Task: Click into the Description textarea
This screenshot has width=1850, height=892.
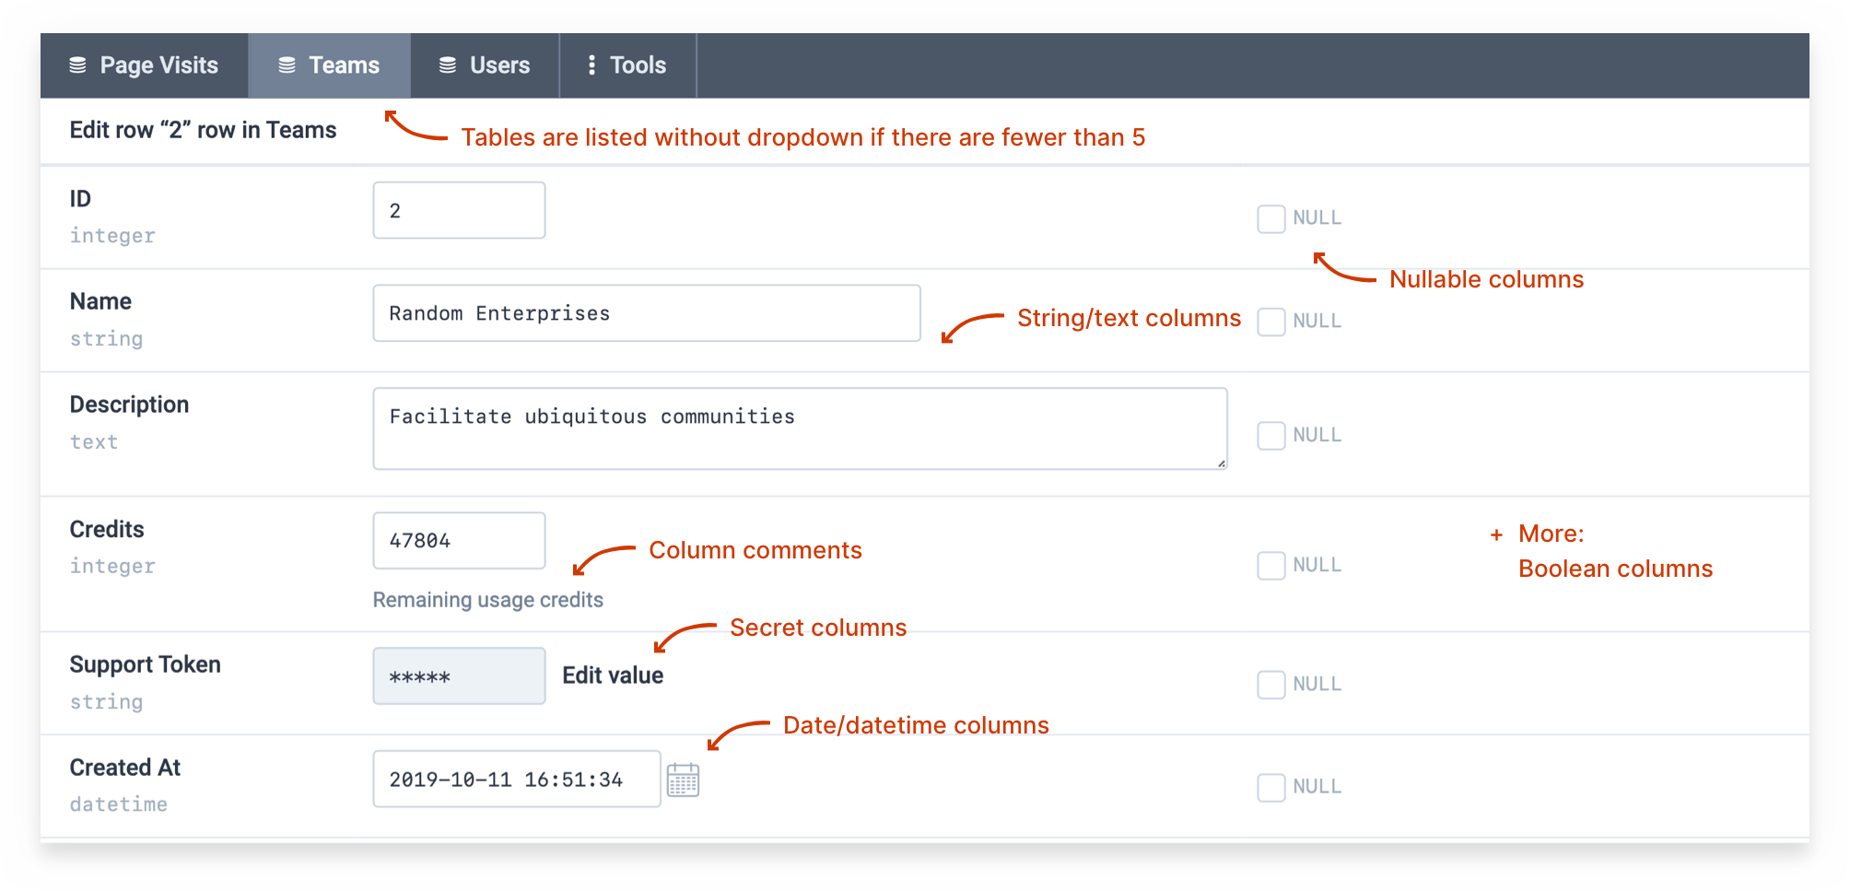Action: pyautogui.click(x=799, y=428)
